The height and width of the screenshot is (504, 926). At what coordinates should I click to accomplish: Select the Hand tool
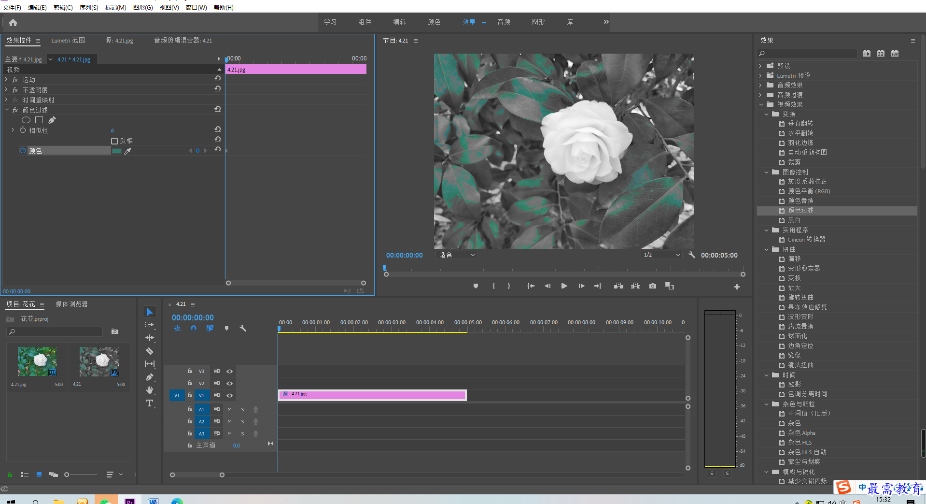[150, 390]
